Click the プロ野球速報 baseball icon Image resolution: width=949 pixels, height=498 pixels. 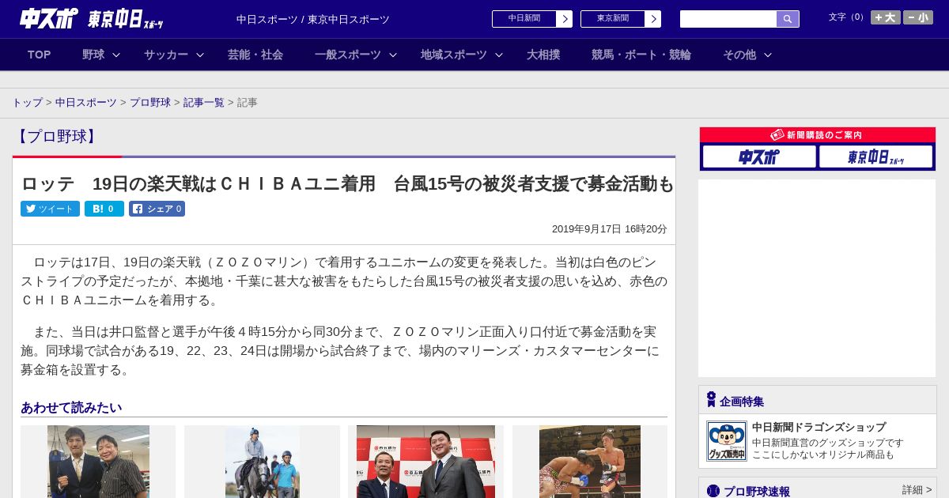pyautogui.click(x=713, y=491)
